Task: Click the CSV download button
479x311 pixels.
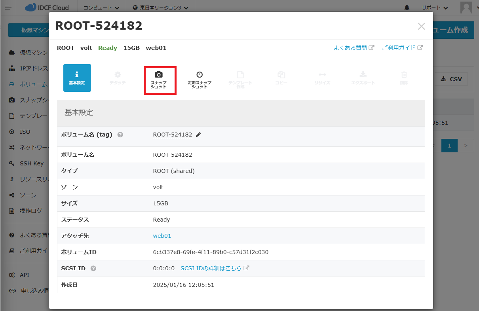Action: pos(451,79)
